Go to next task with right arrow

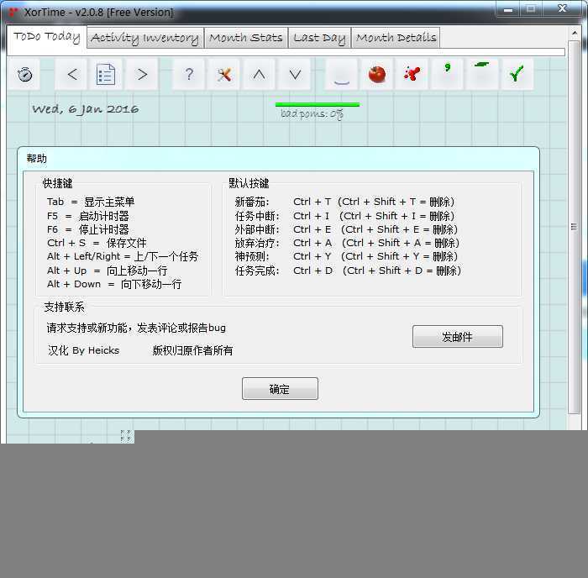coord(142,75)
